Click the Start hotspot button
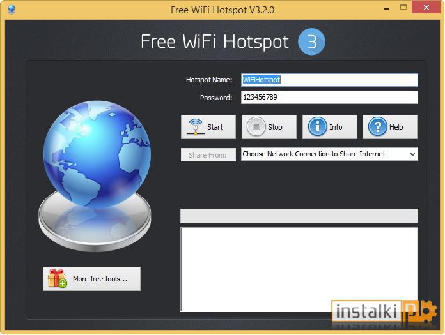Viewport: 445px width, 335px height. coord(208,127)
